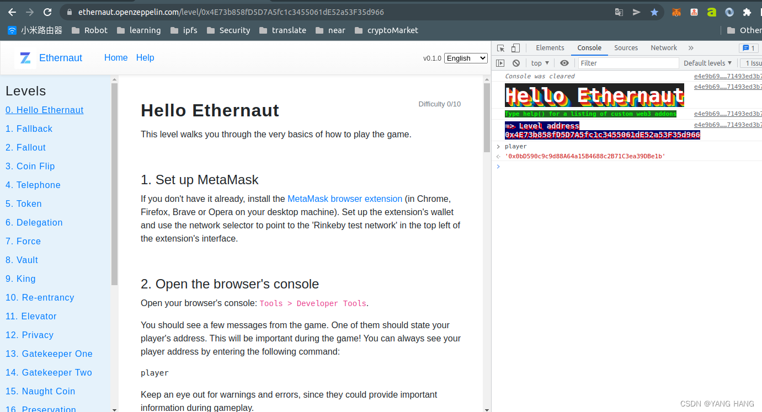Select level 15. Naught Coin
This screenshot has height=412, width=762.
(x=40, y=391)
